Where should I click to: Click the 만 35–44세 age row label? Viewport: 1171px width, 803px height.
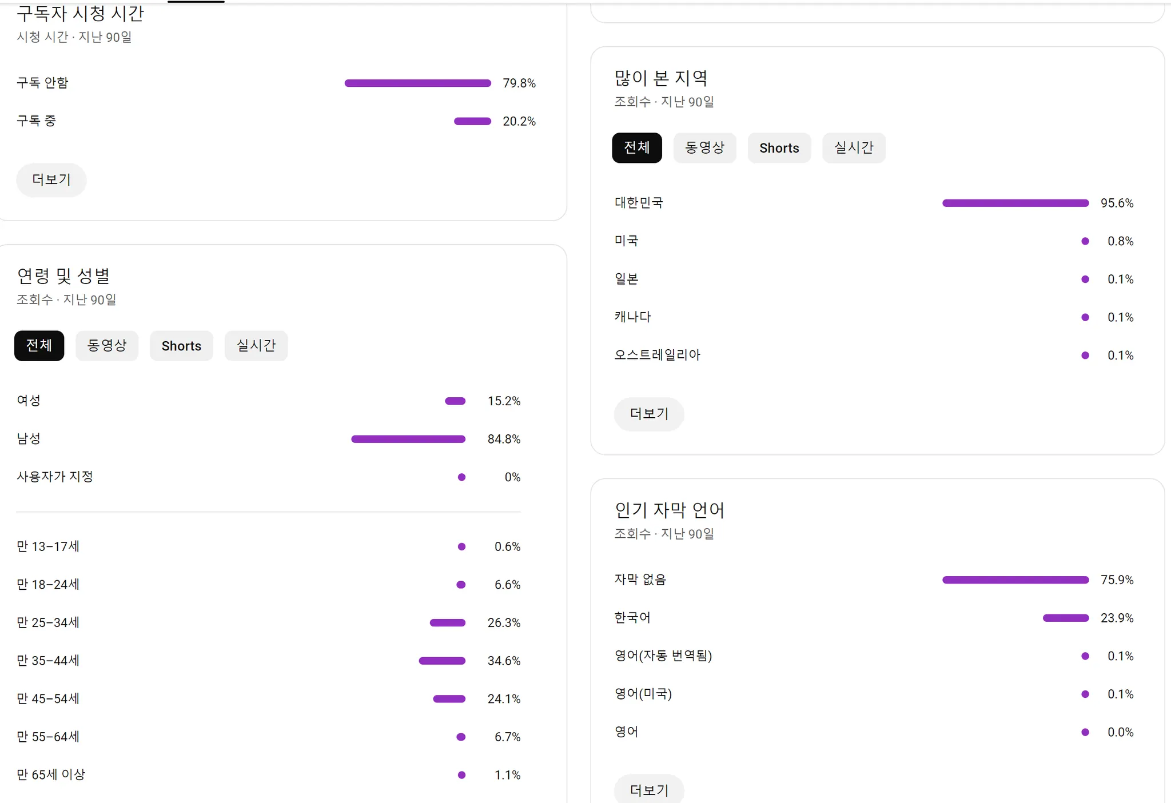coord(48,661)
